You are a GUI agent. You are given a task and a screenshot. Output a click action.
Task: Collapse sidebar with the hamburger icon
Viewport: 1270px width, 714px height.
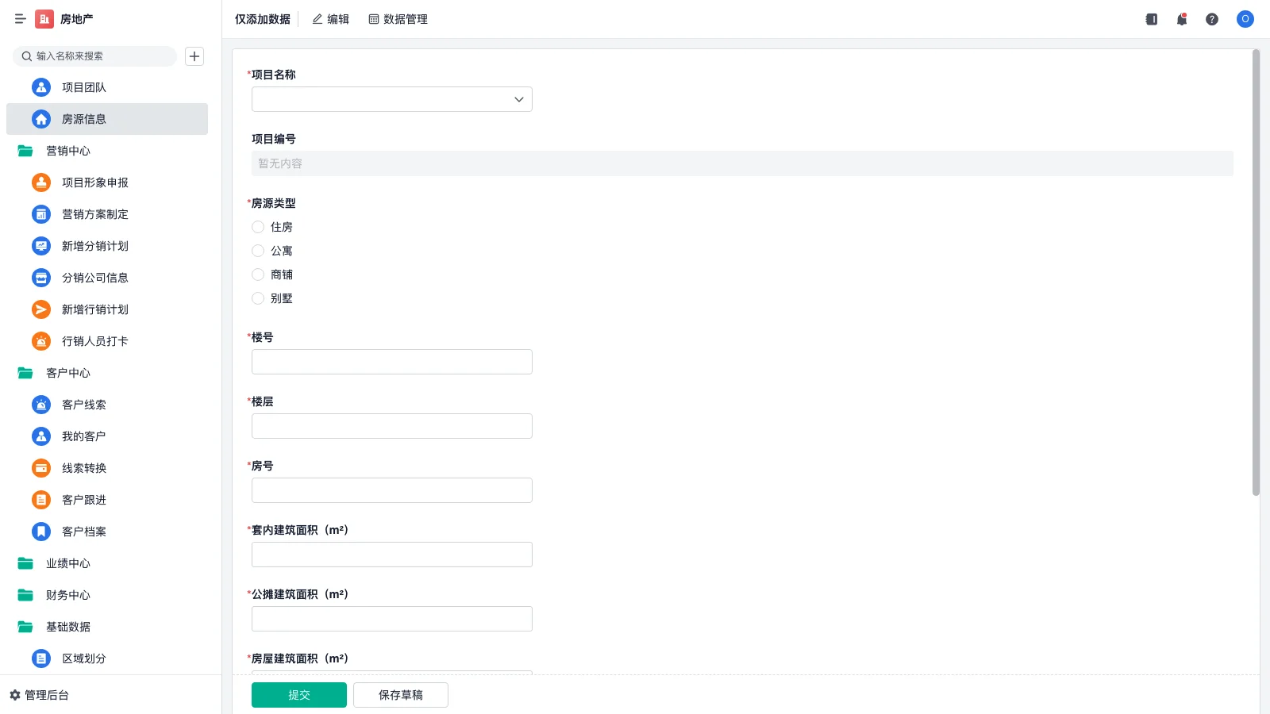[x=20, y=19]
